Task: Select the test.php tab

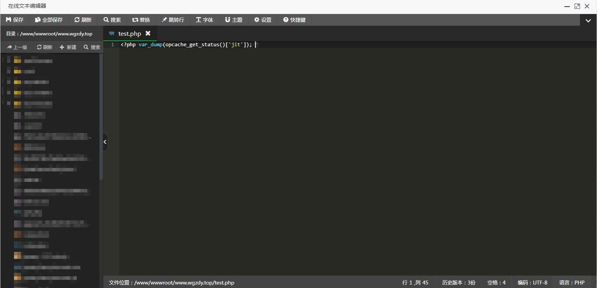Action: click(130, 33)
